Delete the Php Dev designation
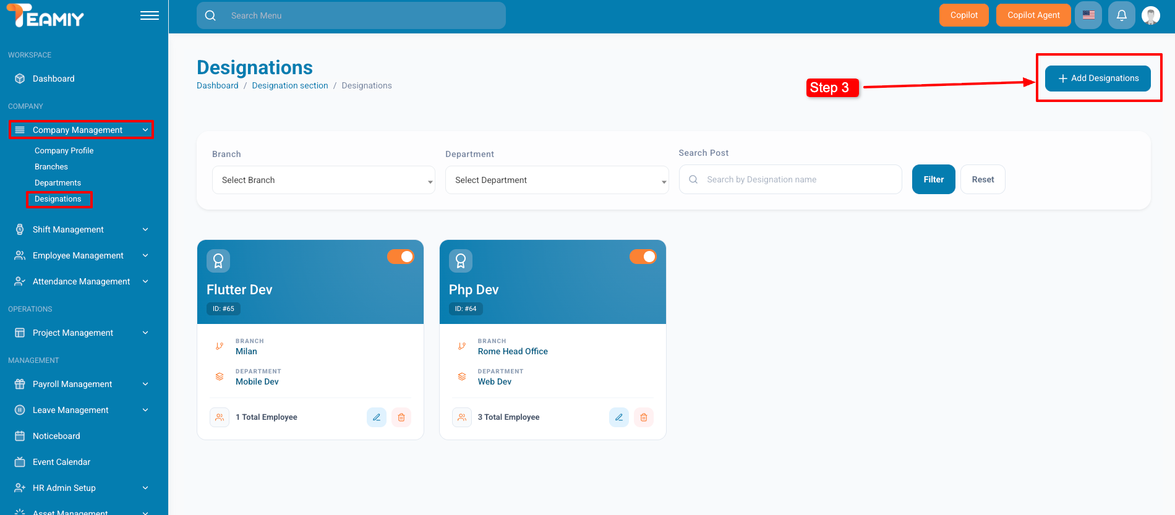The width and height of the screenshot is (1175, 515). pyautogui.click(x=644, y=417)
